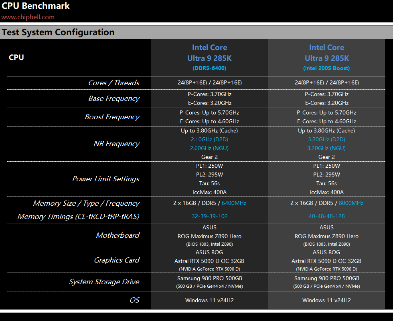Click the System Storage Drive row label
Image resolution: width=393 pixels, height=321 pixels.
tap(104, 282)
